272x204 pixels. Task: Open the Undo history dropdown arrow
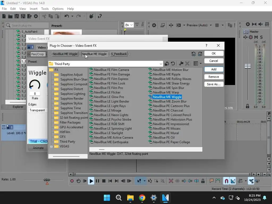point(72,16)
